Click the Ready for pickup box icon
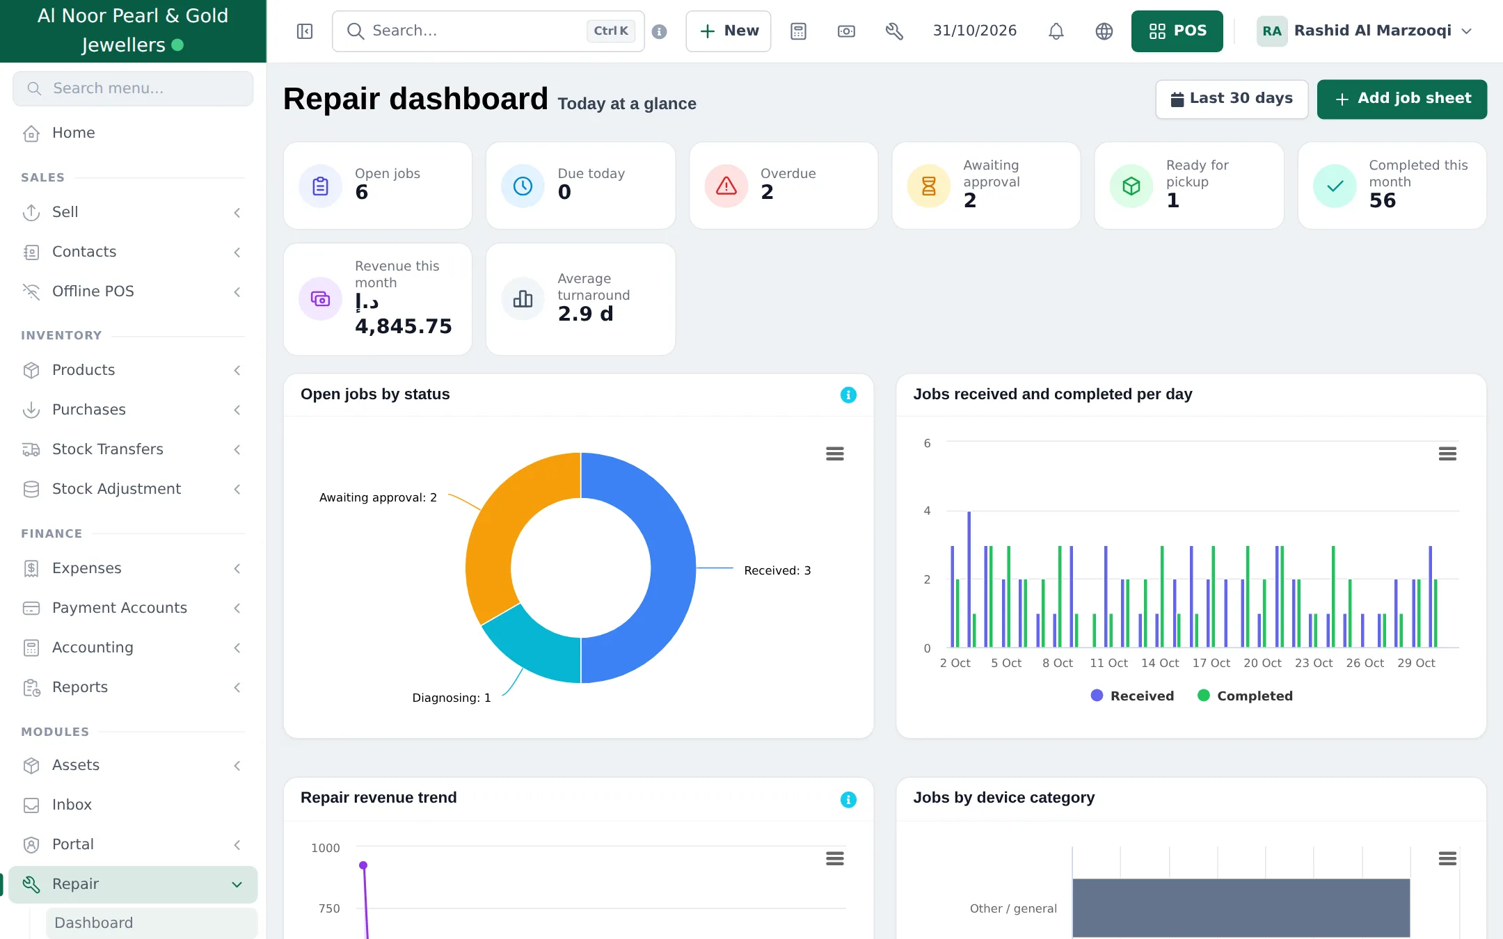The height and width of the screenshot is (939, 1503). pyautogui.click(x=1131, y=186)
